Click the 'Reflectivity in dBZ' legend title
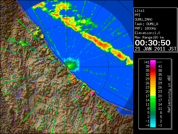 [x=169, y=94]
